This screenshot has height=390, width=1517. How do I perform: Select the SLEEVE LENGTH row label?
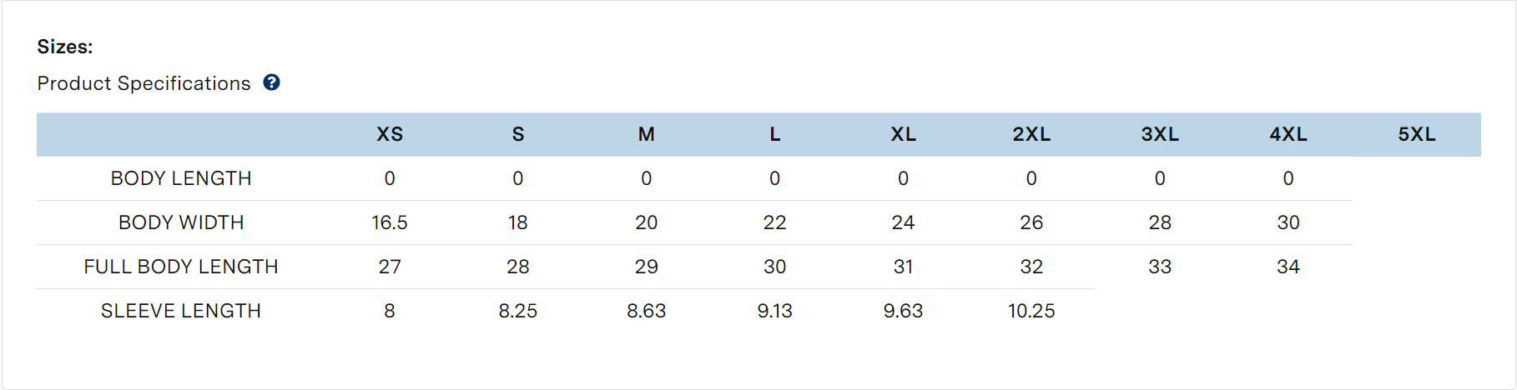181,311
